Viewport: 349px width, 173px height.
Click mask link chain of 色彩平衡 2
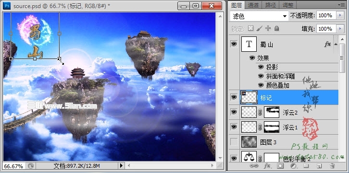point(260,158)
